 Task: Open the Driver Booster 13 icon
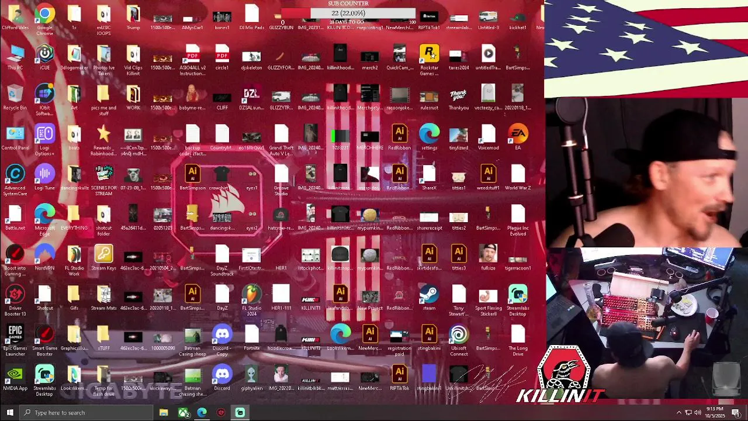(15, 300)
